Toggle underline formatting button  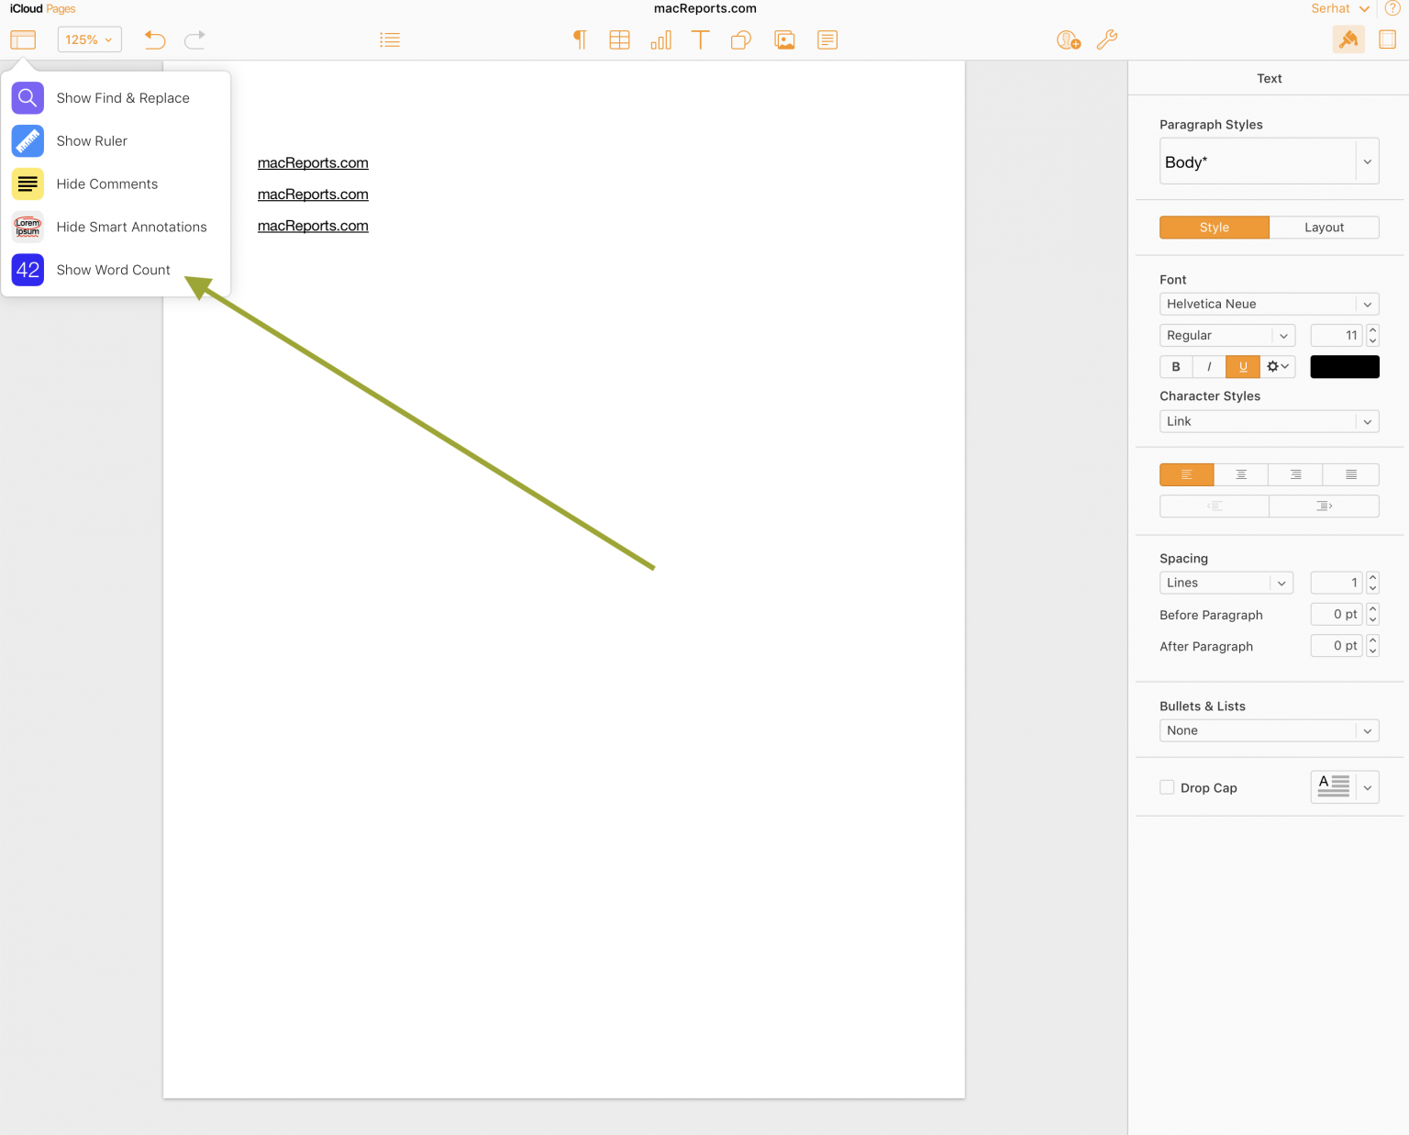1243,366
